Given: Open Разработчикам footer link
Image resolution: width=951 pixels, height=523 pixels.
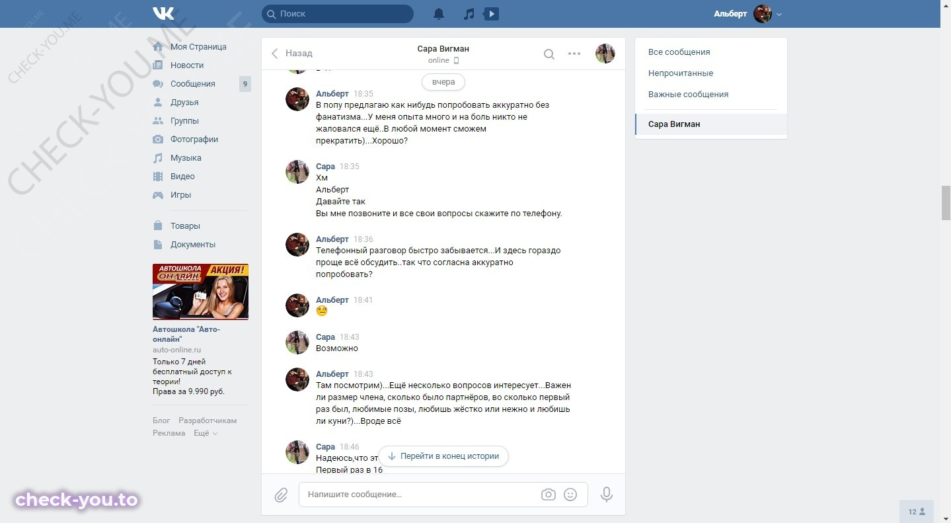Looking at the screenshot, I should [208, 421].
